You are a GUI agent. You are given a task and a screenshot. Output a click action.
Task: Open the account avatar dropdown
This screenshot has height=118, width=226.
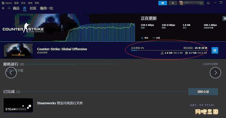coord(191,3)
